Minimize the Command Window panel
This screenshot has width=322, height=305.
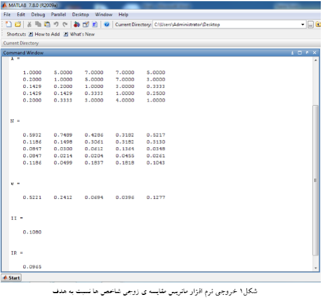click(292, 53)
